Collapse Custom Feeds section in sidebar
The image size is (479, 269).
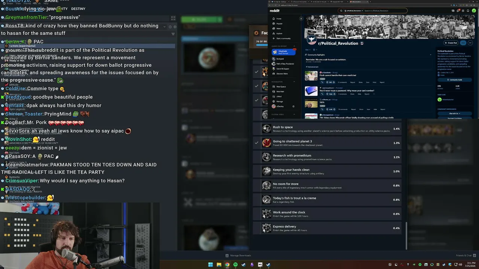point(294,114)
